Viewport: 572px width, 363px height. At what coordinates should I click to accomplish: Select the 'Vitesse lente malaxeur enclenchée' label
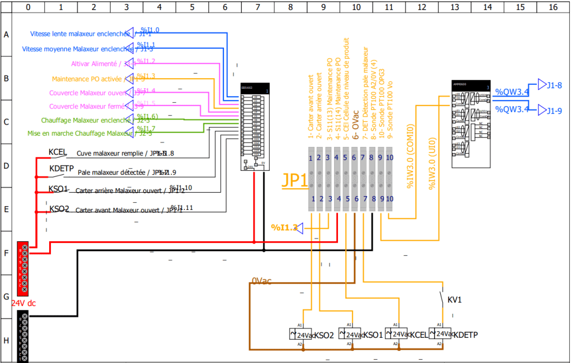pyautogui.click(x=80, y=34)
